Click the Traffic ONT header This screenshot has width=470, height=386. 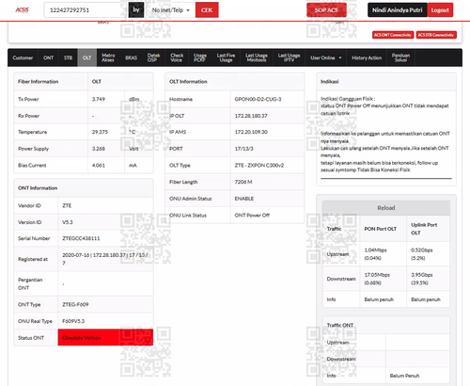pyautogui.click(x=386, y=325)
